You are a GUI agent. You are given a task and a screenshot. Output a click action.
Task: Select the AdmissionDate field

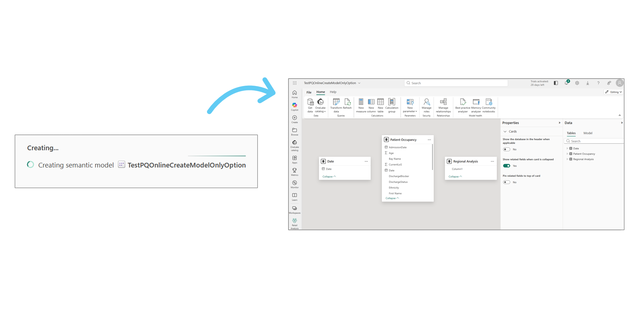tap(397, 147)
